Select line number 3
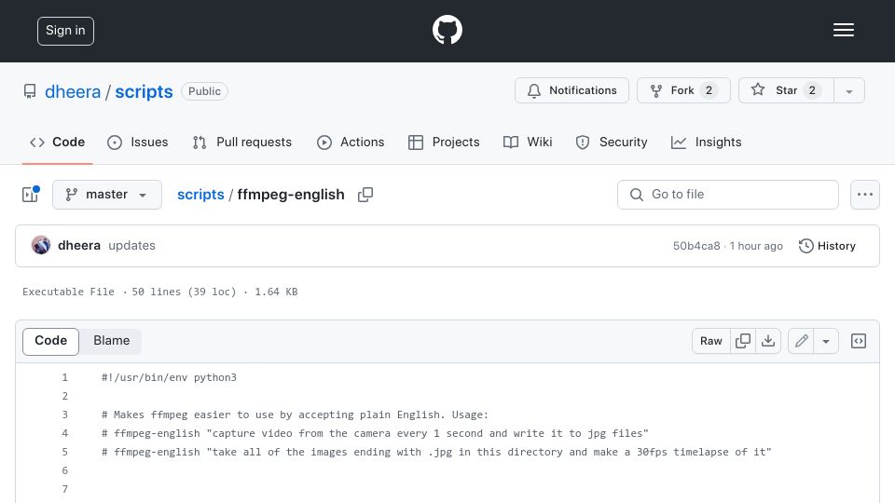This screenshot has width=895, height=503. click(64, 415)
